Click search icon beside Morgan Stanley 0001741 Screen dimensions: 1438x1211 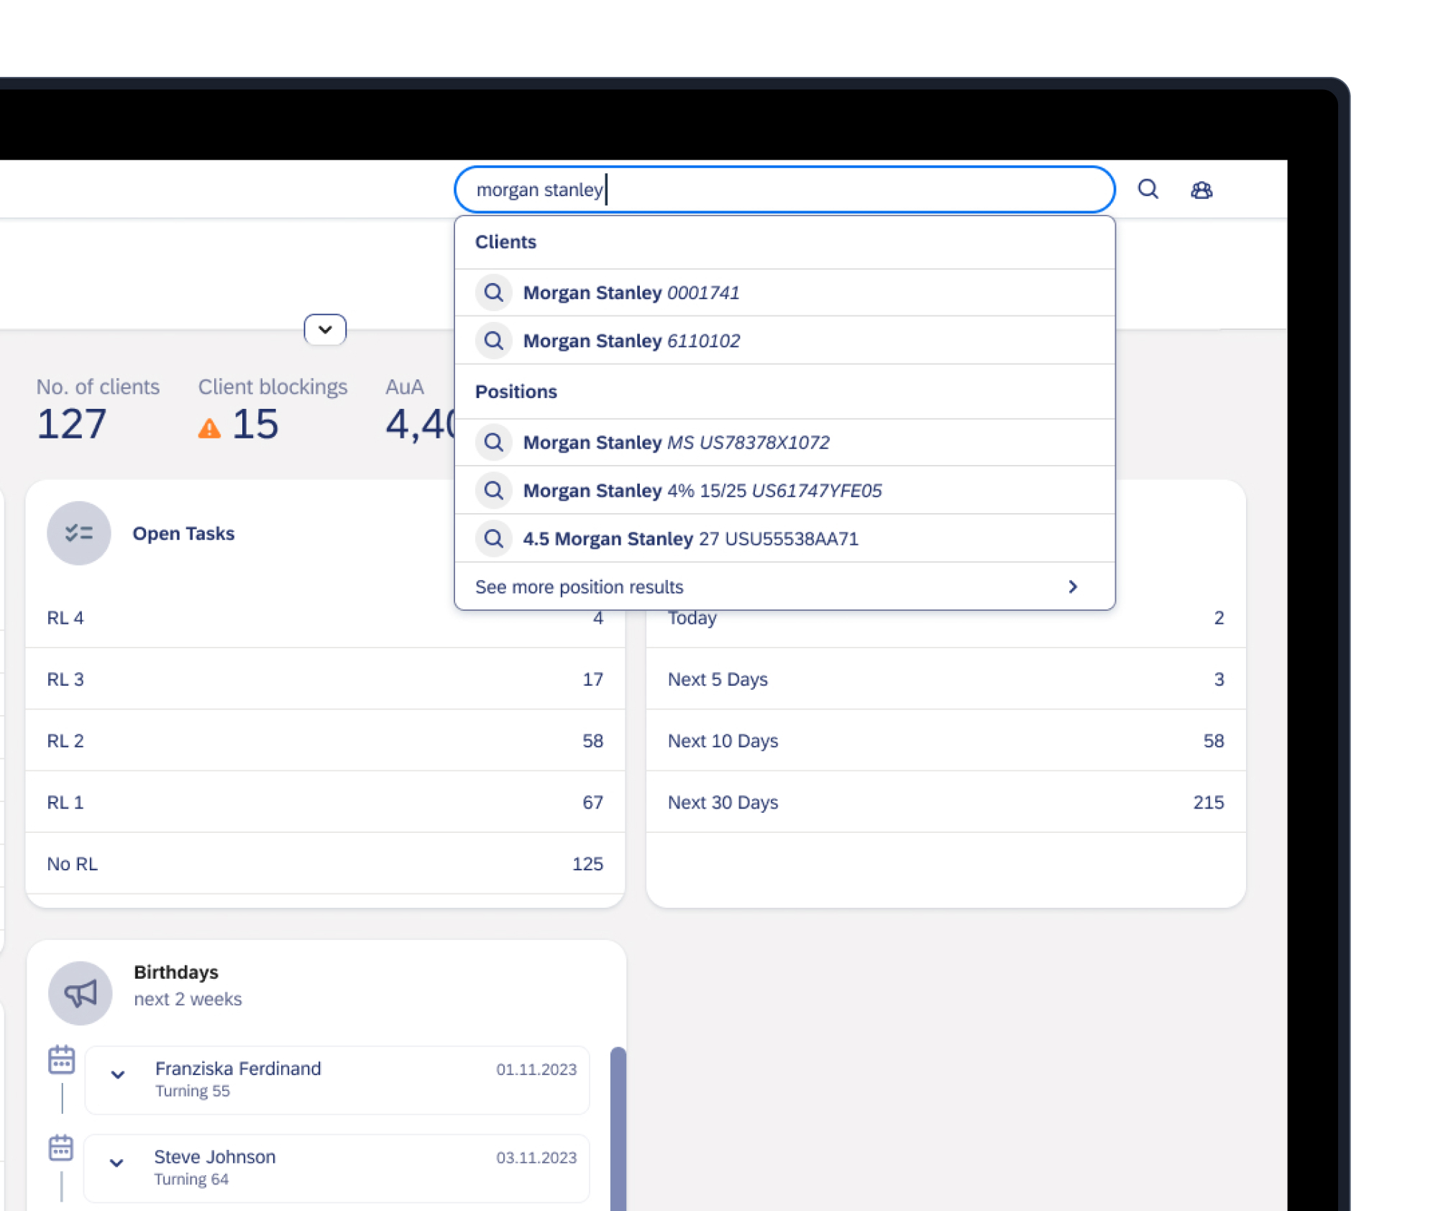click(493, 293)
